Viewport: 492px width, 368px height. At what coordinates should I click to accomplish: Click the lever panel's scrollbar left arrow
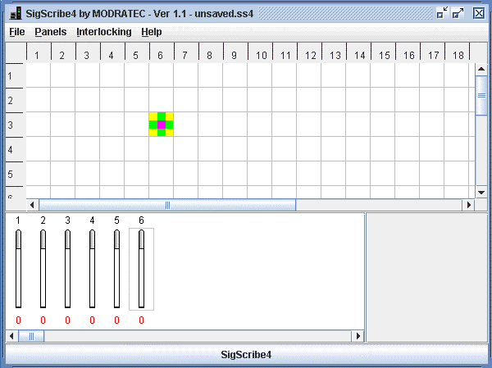(11, 336)
